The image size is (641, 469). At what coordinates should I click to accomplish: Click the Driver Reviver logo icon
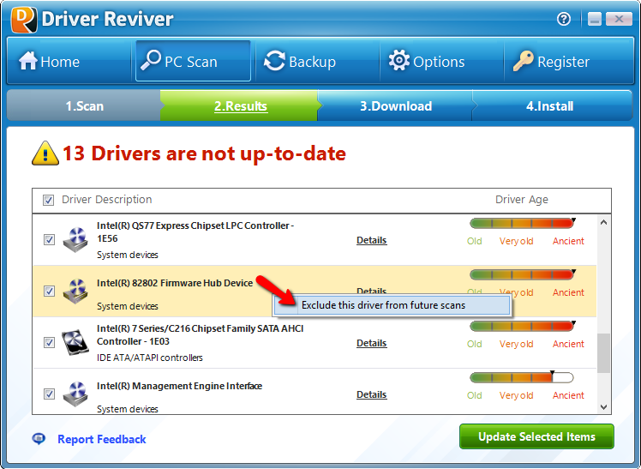(x=24, y=20)
